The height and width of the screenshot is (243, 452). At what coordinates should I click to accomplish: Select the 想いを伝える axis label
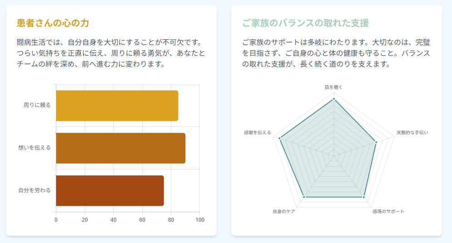pos(35,148)
